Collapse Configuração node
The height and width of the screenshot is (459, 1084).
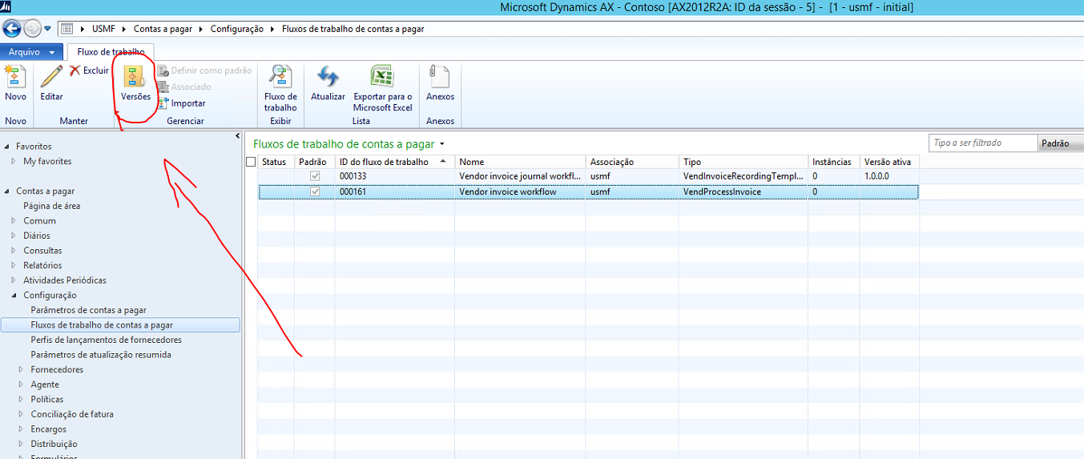click(x=14, y=296)
